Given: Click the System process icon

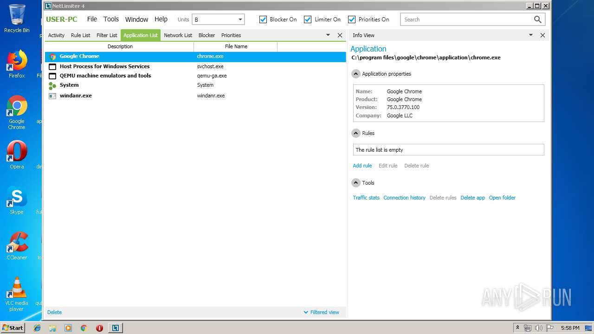Looking at the screenshot, I should coord(52,86).
